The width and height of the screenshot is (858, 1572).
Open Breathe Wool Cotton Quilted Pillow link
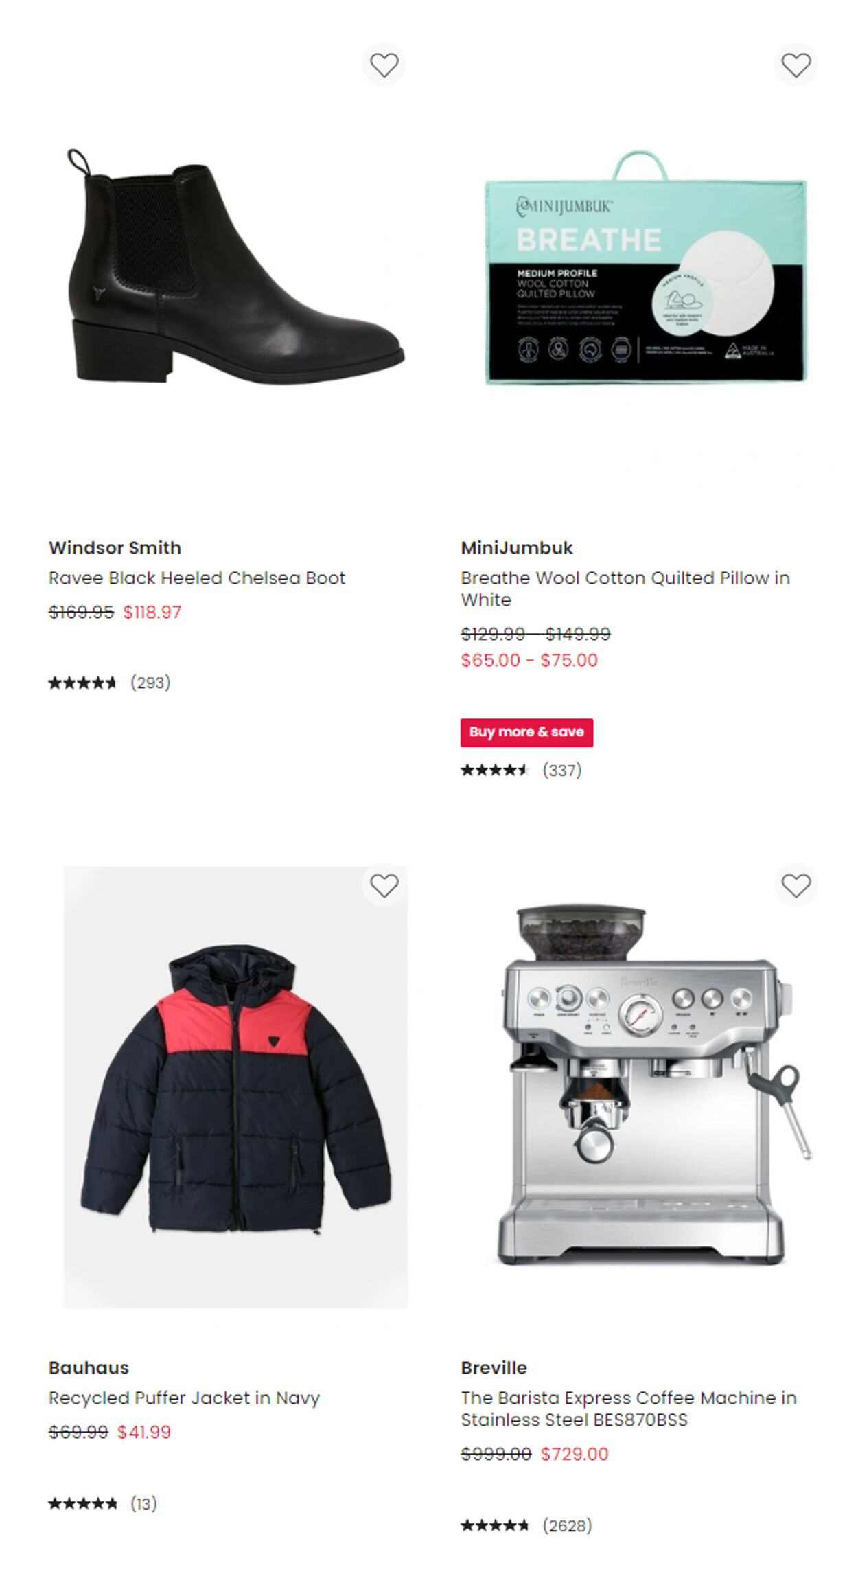[625, 589]
